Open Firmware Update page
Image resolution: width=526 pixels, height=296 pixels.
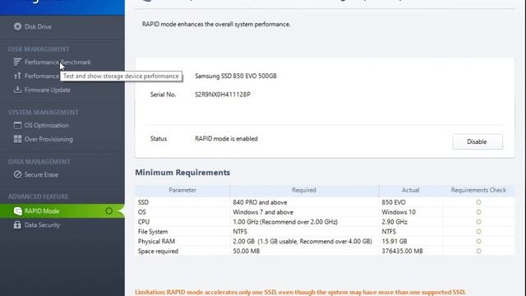pos(48,90)
